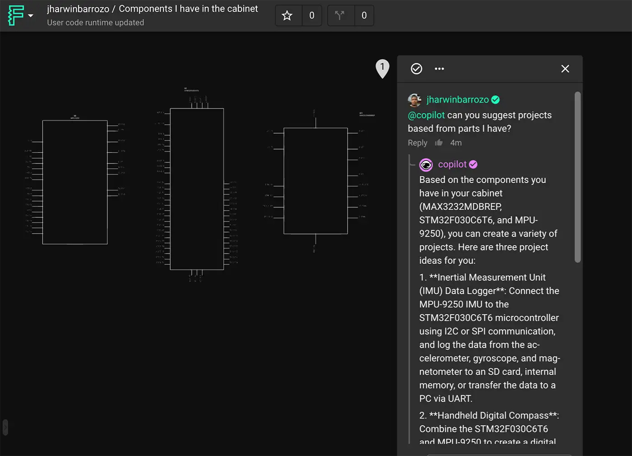Screen dimensions: 632x456
Task: Click the @copilot mention
Action: 426,115
